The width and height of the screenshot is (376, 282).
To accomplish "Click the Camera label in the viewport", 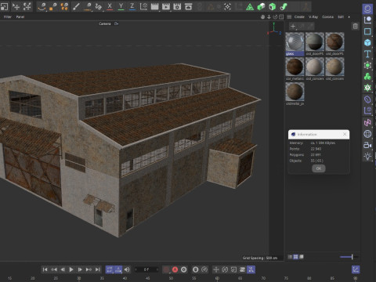I will (x=105, y=23).
